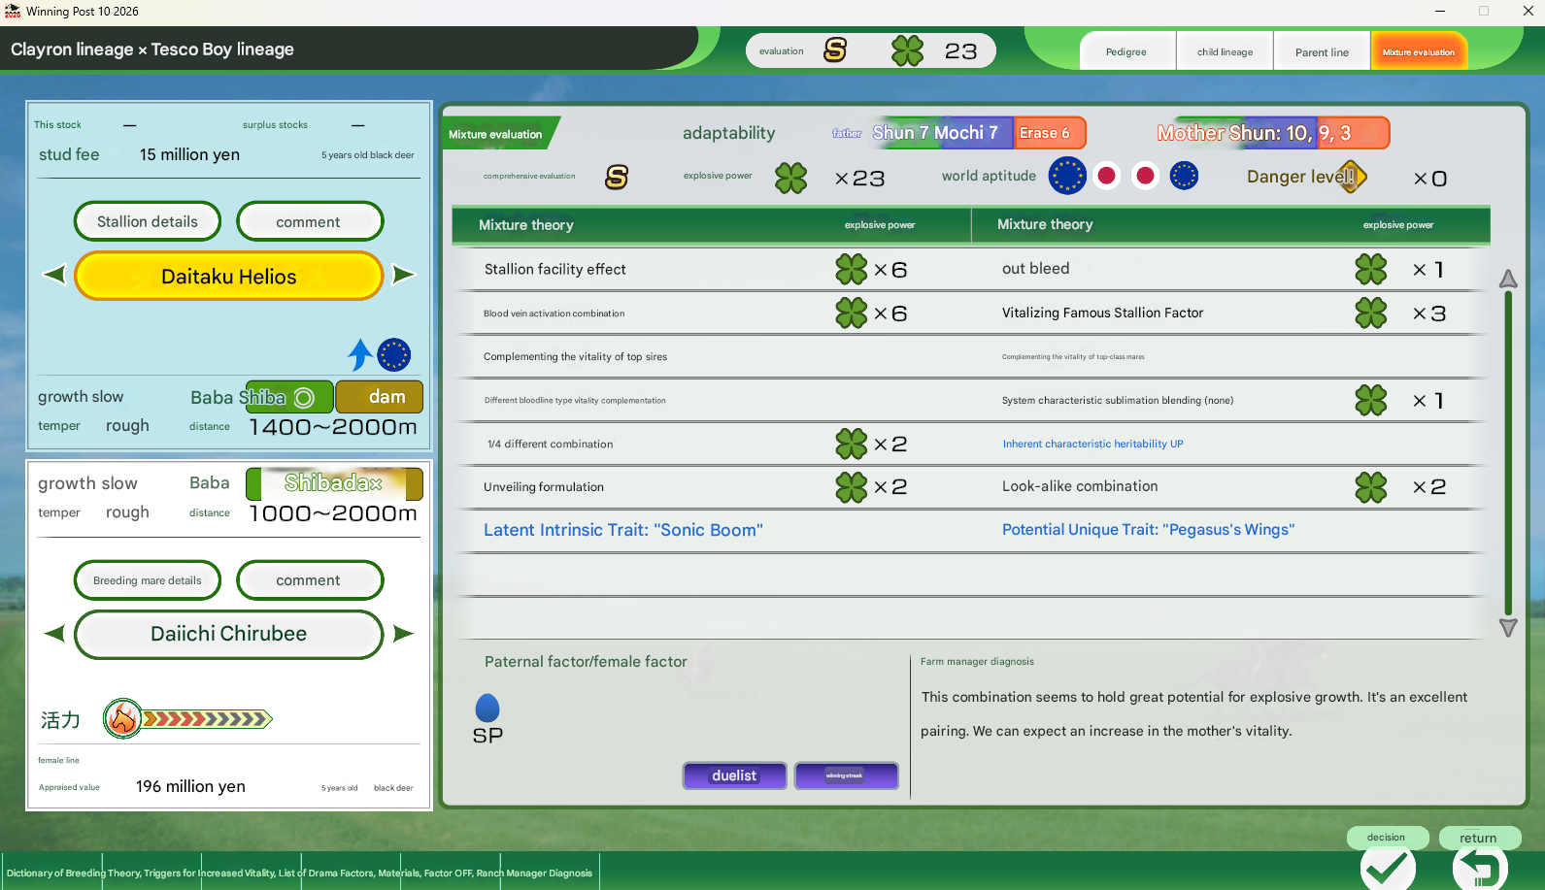Click the Daitaku Helios stallion name

click(229, 277)
